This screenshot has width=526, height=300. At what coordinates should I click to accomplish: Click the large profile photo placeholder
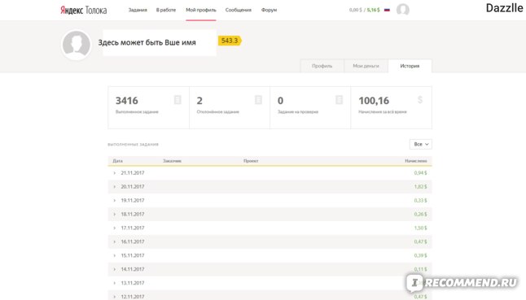[x=77, y=45]
